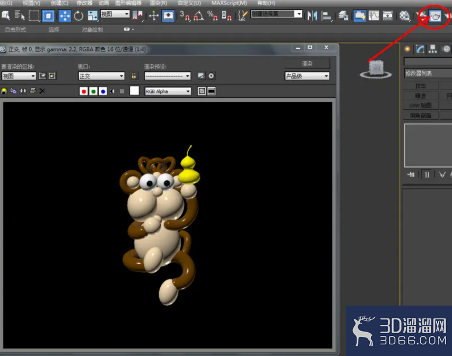Open the 视图(V) menu
The image size is (452, 356).
pos(31,3)
